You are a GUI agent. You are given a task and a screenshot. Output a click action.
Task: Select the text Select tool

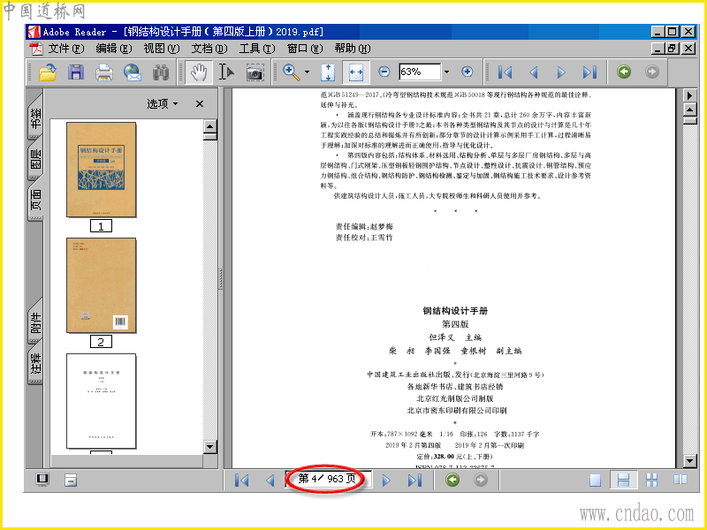click(227, 72)
